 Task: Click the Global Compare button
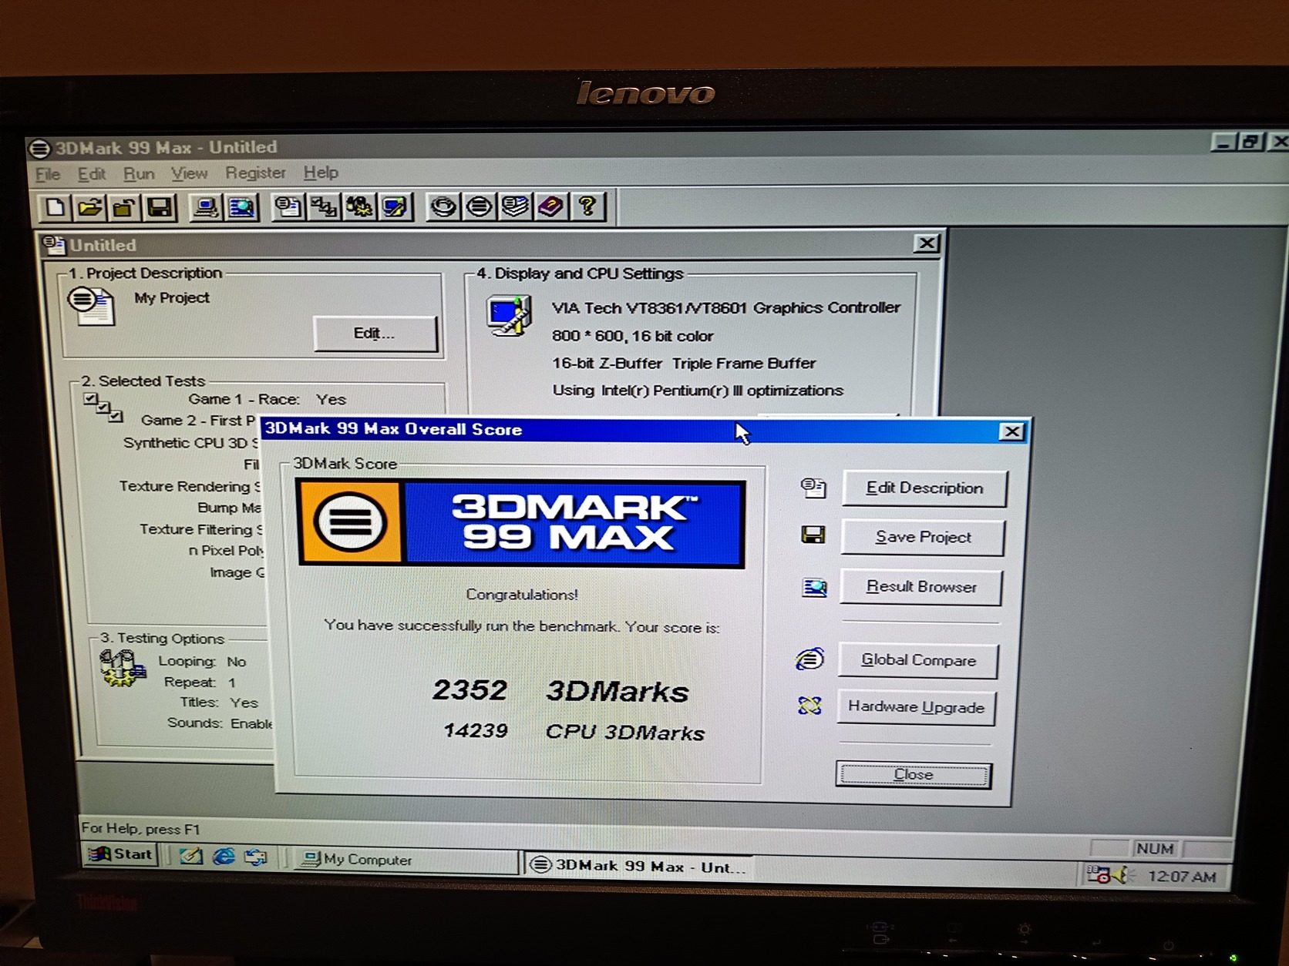coord(918,660)
